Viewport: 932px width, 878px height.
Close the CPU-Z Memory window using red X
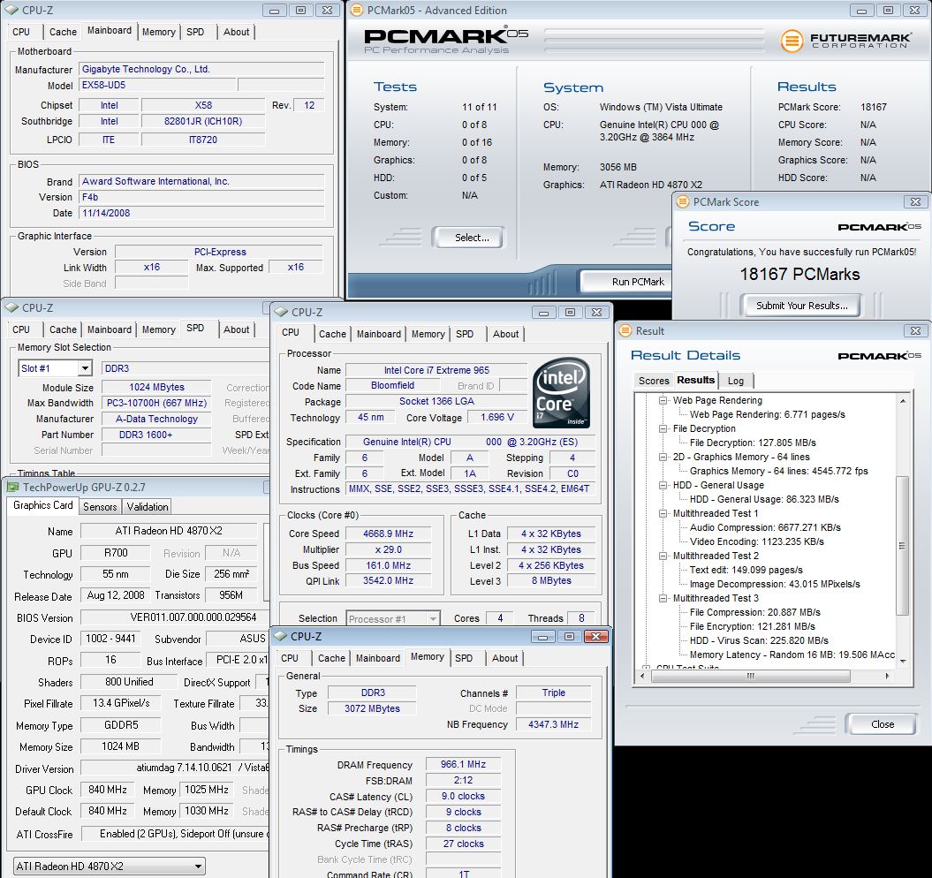[x=595, y=637]
